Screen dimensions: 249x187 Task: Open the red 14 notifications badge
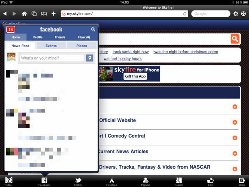(x=11, y=30)
